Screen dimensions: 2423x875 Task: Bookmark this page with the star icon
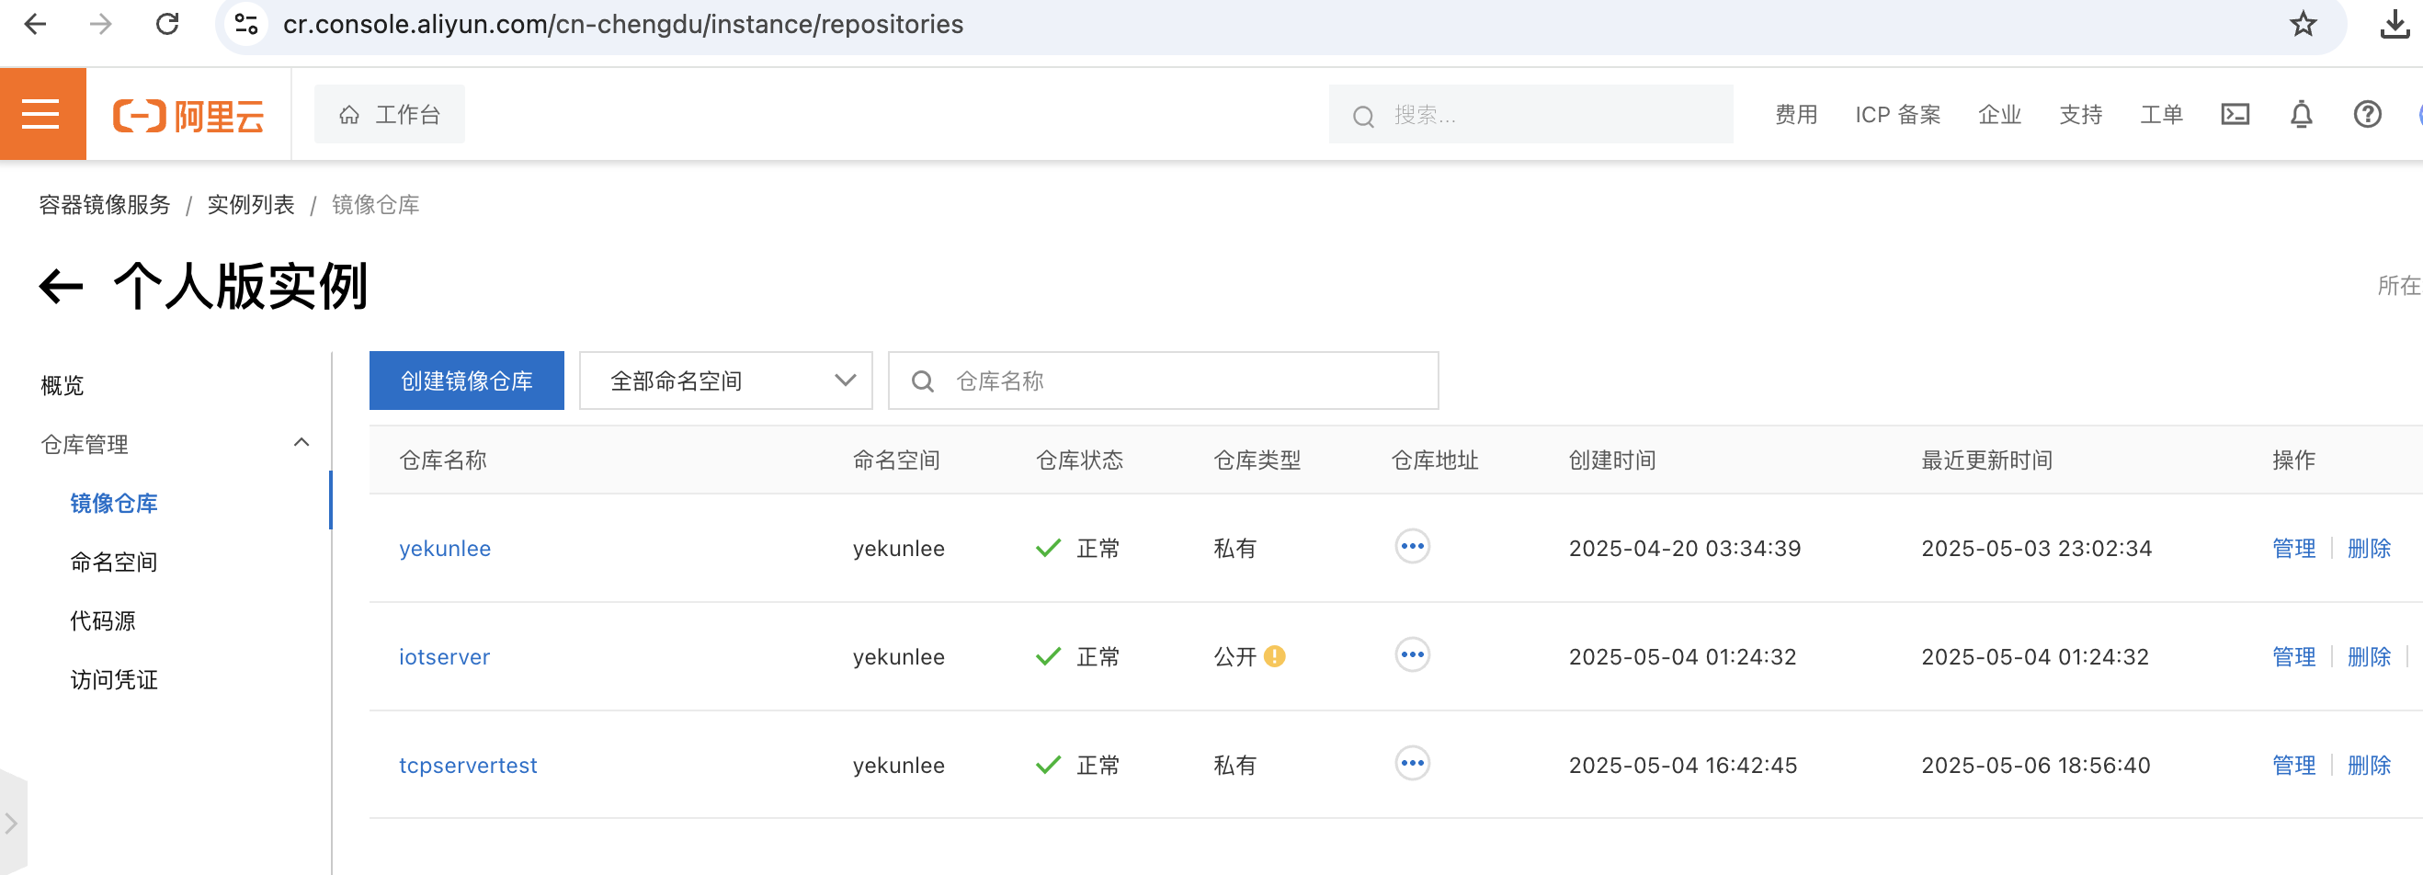pyautogui.click(x=2303, y=24)
